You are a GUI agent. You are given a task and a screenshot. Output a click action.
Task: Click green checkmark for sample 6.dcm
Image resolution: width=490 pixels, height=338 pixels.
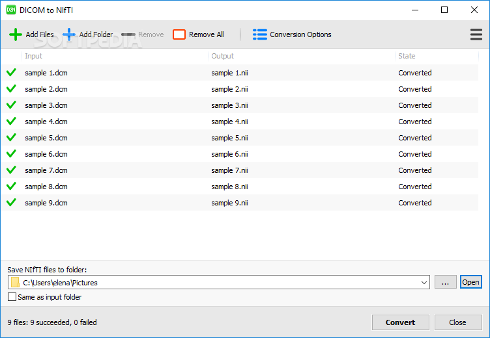tap(11, 153)
